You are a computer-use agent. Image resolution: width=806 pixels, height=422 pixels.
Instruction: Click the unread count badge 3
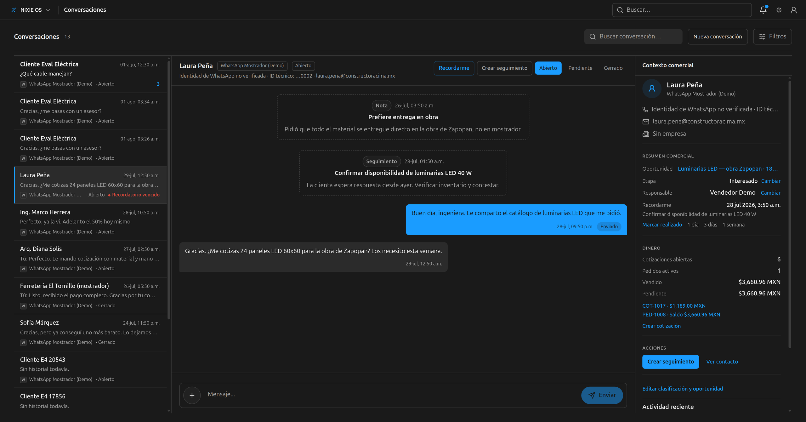158,84
